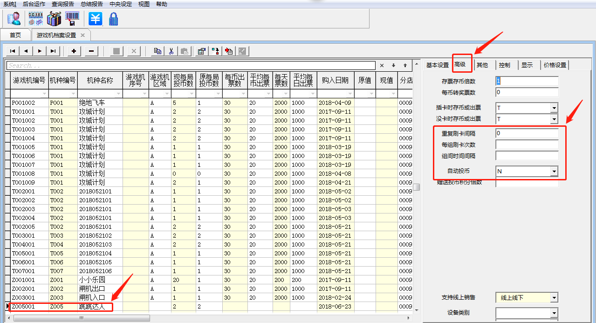Screen dimensions: 596x323
Task: Click the yen currency icon
Action: coord(96,19)
